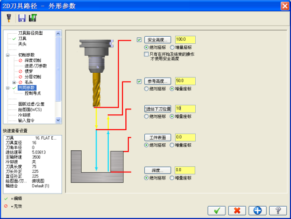Click the blue plus apply button
Screen dimensions: 291x219
click(x=257, y=211)
